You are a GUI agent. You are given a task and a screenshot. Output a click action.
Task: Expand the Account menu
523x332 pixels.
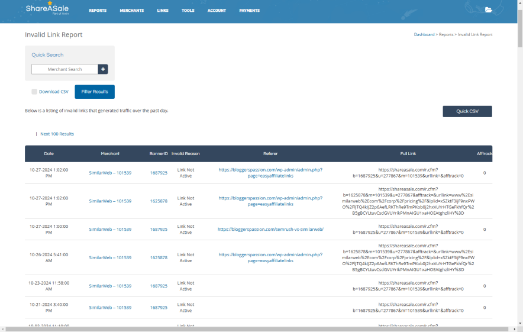pyautogui.click(x=217, y=11)
